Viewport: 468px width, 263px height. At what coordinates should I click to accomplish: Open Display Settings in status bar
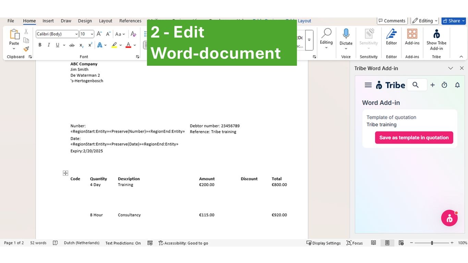point(323,243)
